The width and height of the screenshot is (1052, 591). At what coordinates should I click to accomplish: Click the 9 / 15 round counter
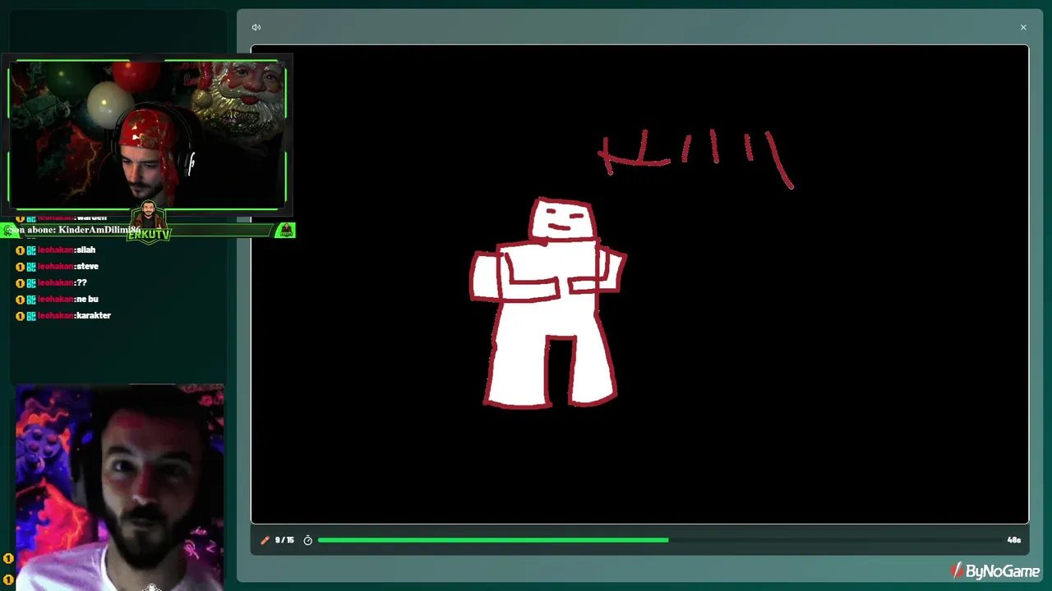(x=284, y=540)
